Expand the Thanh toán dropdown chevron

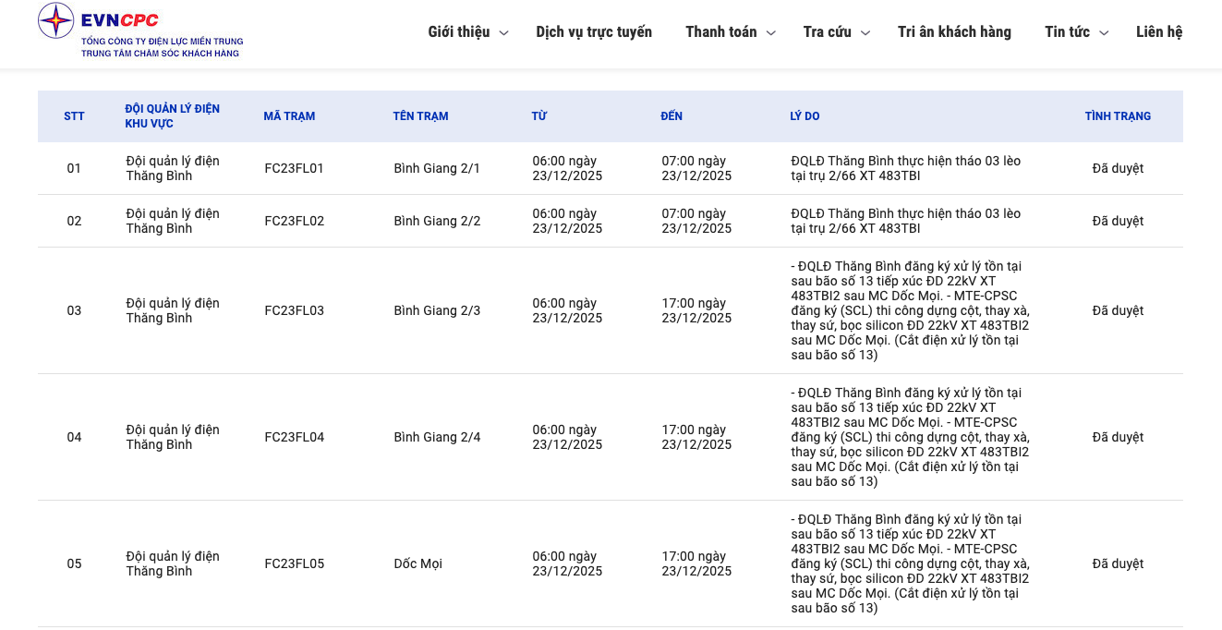[x=771, y=33]
